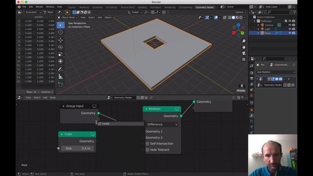Open the File menu
This screenshot has width=313, height=176.
tap(24, 7)
